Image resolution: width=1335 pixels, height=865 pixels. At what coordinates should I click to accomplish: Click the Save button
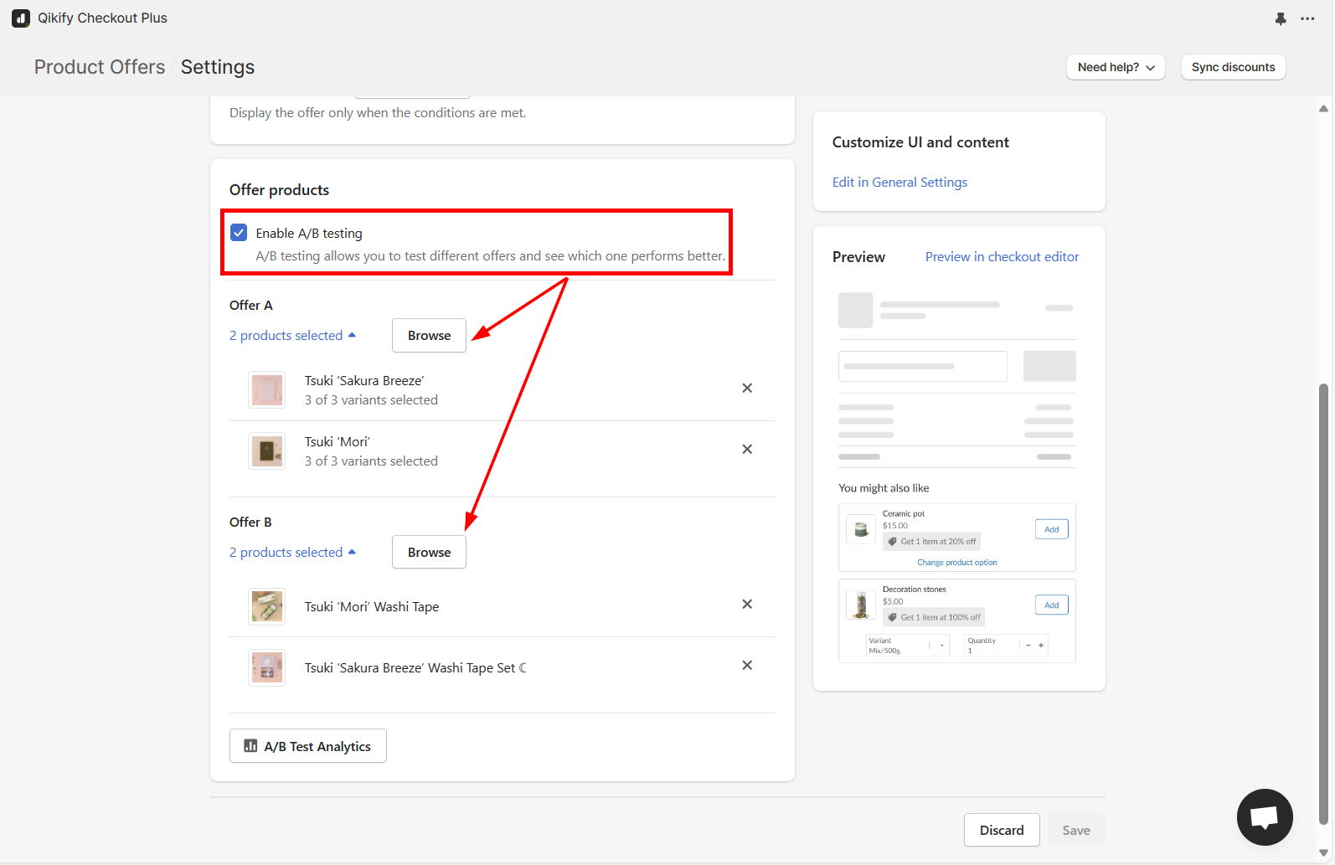point(1076,830)
